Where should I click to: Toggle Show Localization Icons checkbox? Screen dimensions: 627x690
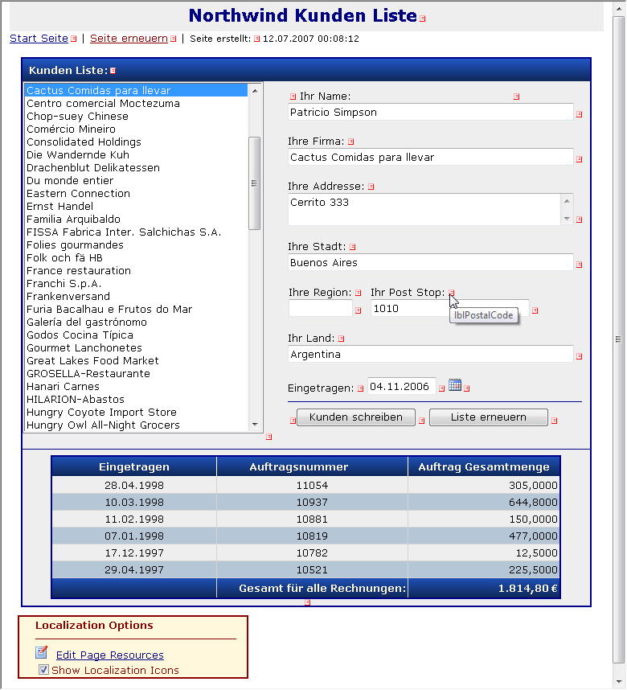(x=44, y=670)
